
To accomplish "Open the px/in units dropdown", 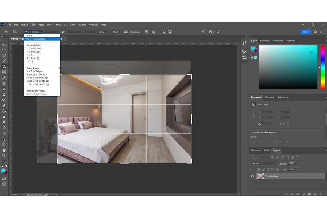I will point(103,32).
